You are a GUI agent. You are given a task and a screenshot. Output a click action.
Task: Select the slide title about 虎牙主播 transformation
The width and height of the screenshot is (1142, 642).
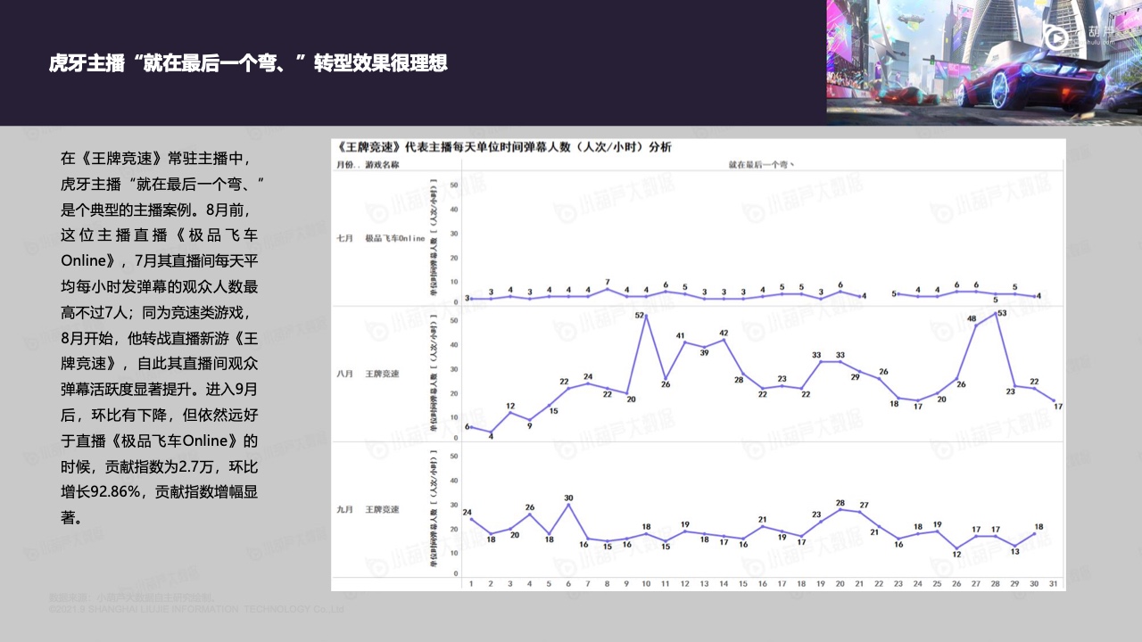pyautogui.click(x=248, y=63)
